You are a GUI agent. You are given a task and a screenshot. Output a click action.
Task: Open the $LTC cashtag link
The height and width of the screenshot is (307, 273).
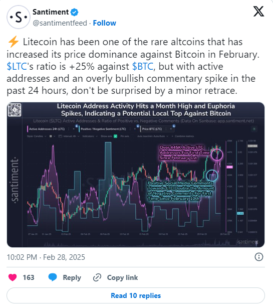(x=17, y=66)
